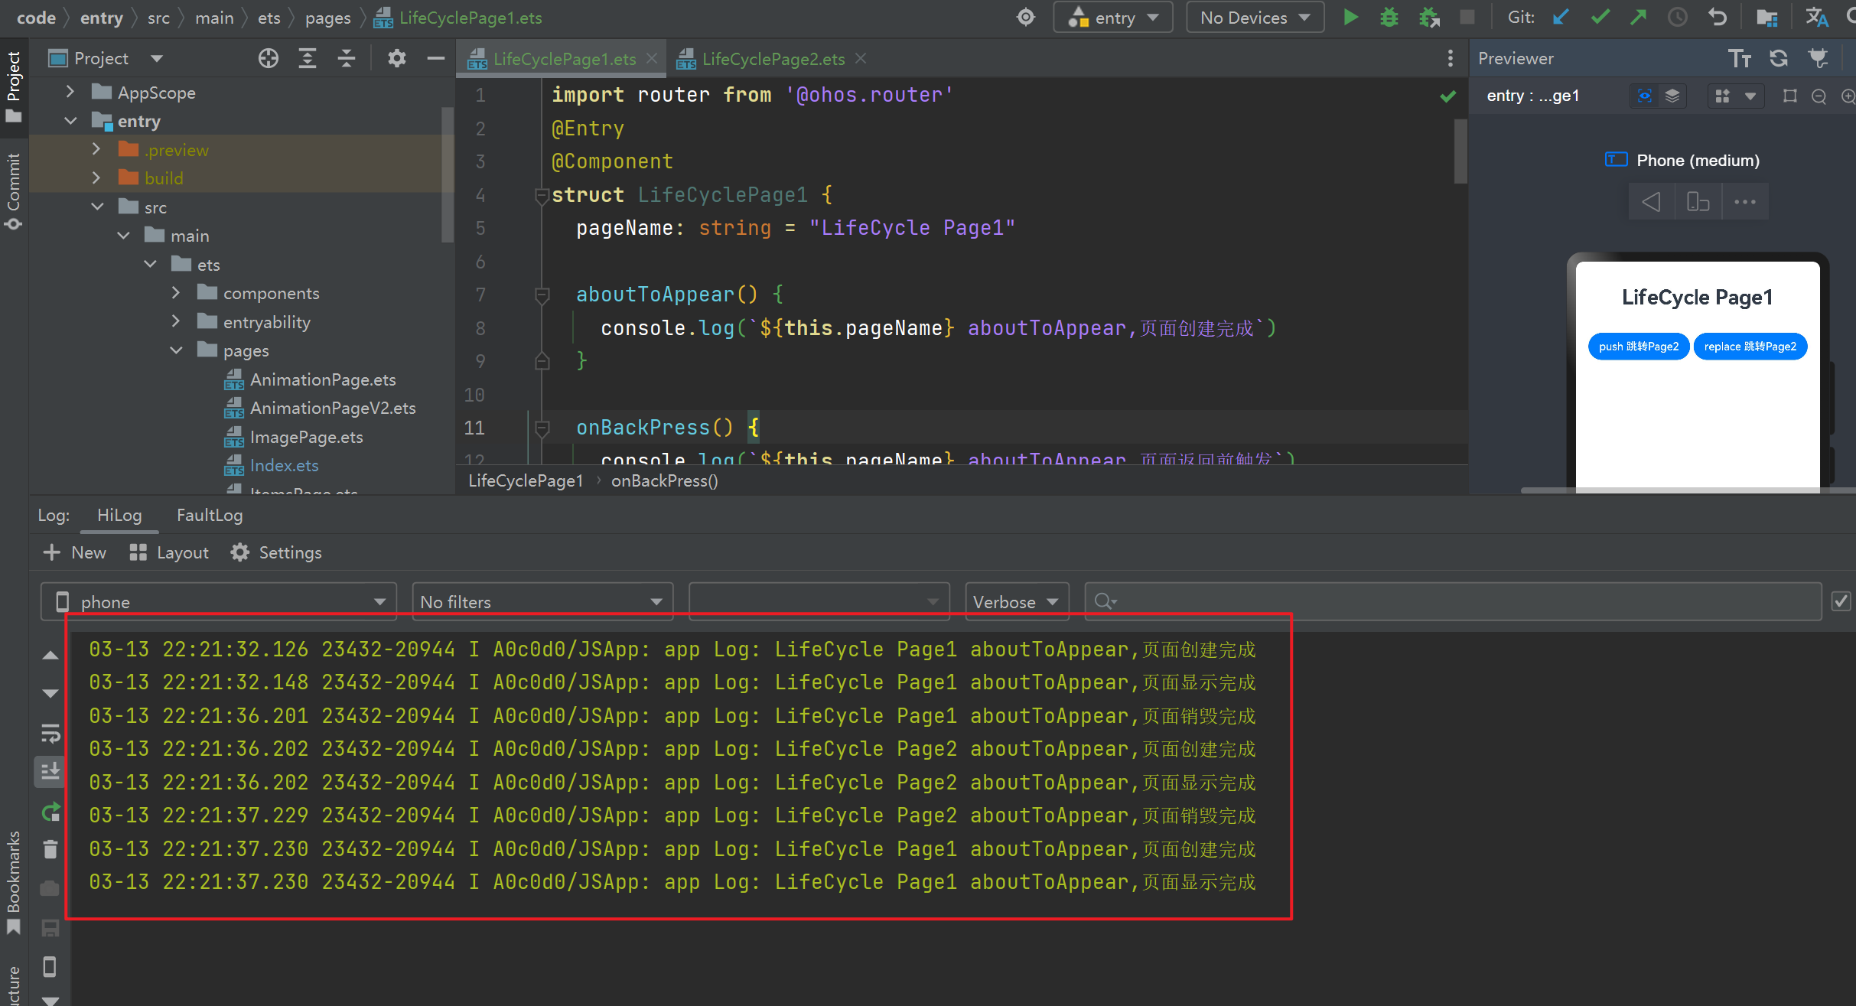Click the Debug bug icon
Image resolution: width=1856 pixels, height=1006 pixels.
pos(1389,17)
